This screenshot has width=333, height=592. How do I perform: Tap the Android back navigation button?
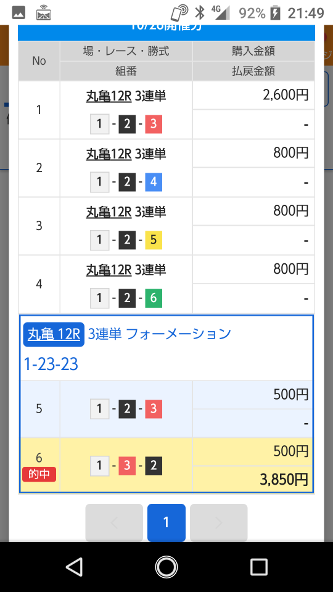[75, 567]
